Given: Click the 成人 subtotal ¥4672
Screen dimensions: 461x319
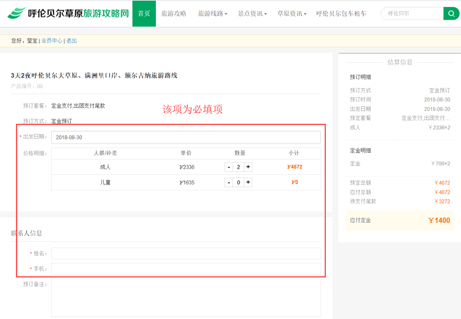Looking at the screenshot, I should click(x=294, y=167).
